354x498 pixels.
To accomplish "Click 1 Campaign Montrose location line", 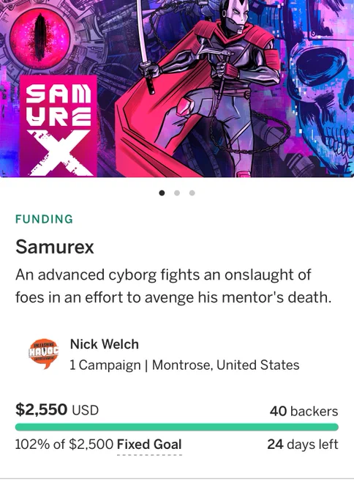I will click(184, 365).
